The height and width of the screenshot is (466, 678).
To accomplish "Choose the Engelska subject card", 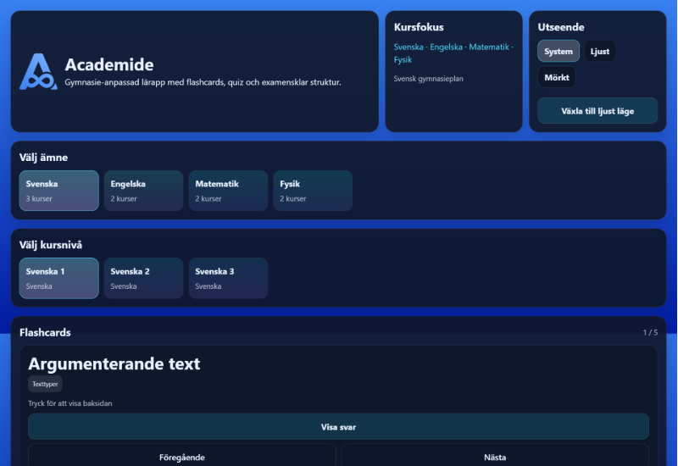I will 143,191.
